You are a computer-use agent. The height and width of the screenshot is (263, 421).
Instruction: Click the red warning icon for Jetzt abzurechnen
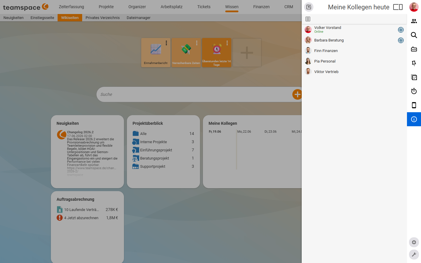(x=60, y=218)
